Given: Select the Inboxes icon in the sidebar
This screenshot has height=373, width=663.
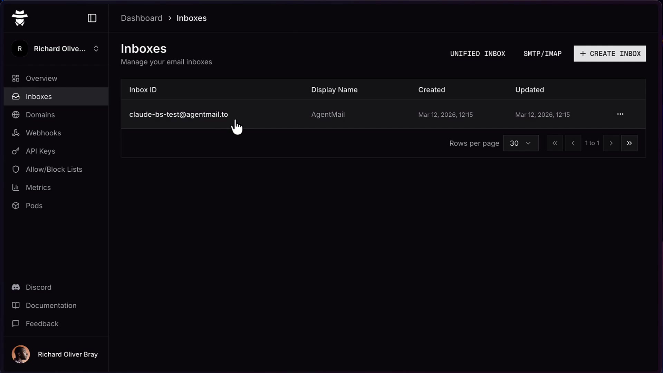Looking at the screenshot, I should tap(16, 97).
